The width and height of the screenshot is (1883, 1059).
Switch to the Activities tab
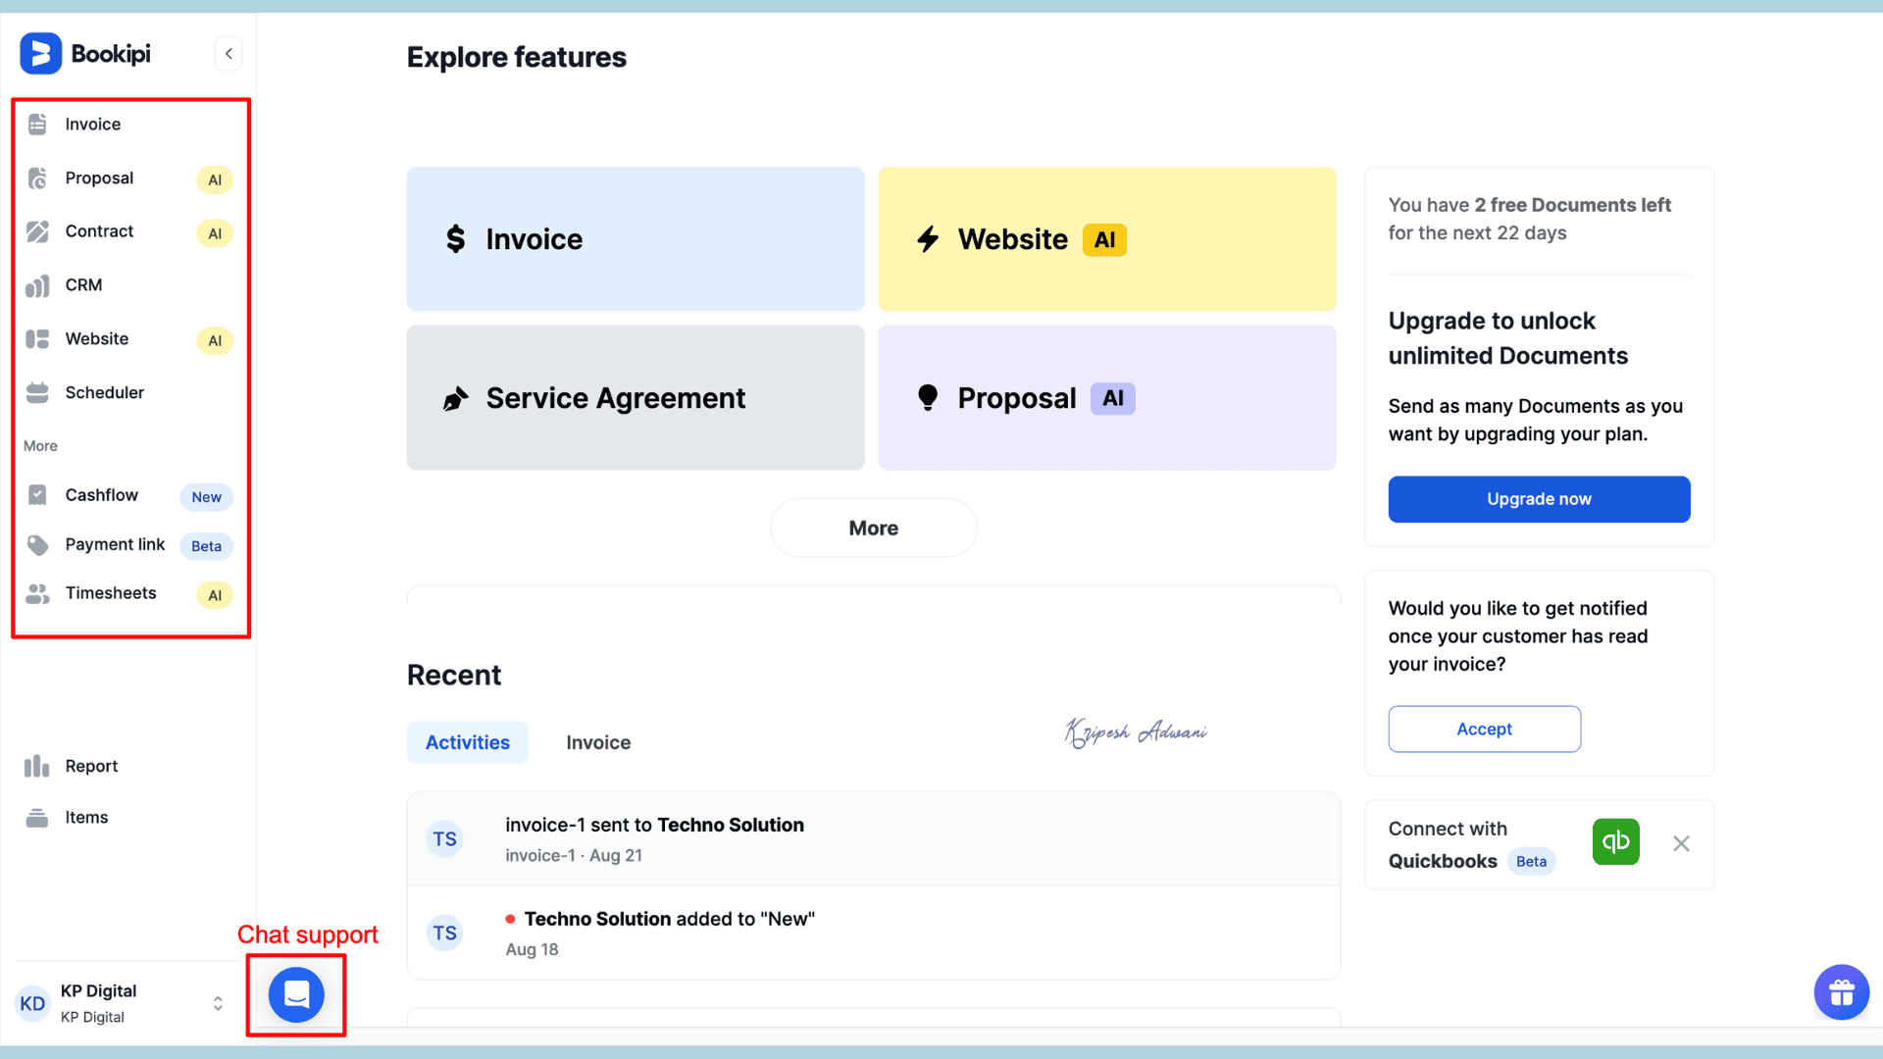pyautogui.click(x=468, y=742)
